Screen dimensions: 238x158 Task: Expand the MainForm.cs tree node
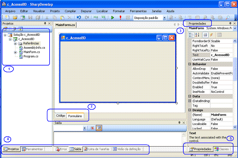point(15,52)
